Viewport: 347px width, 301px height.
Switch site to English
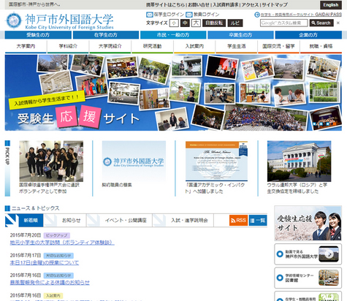pyautogui.click(x=331, y=5)
